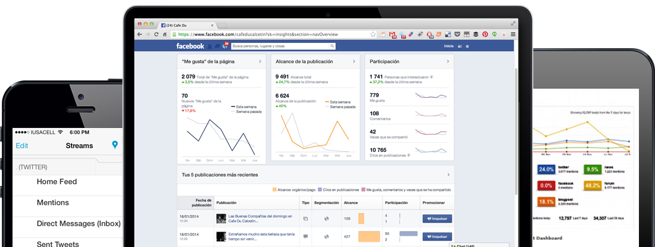Open the Gmail extension icon
Screen dimensions: 655x247
click(x=392, y=35)
